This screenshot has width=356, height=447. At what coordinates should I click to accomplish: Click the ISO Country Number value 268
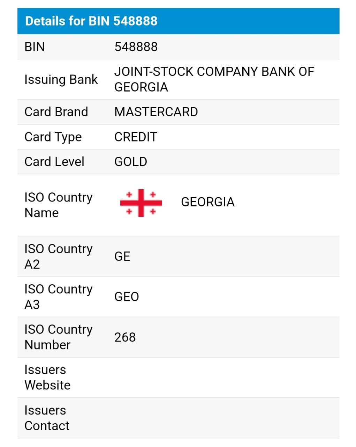[125, 337]
